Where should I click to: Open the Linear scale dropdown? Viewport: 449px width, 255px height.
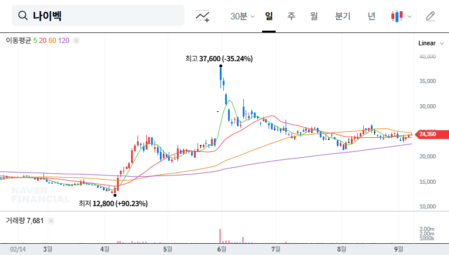pos(431,44)
